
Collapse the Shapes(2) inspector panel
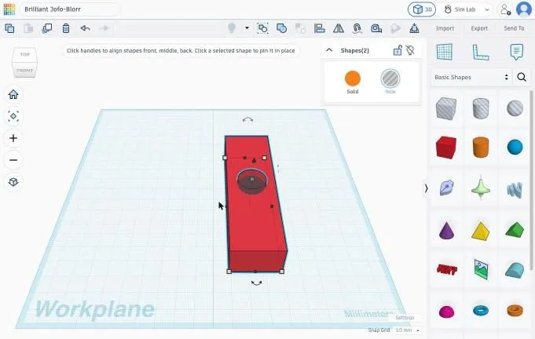click(x=329, y=50)
